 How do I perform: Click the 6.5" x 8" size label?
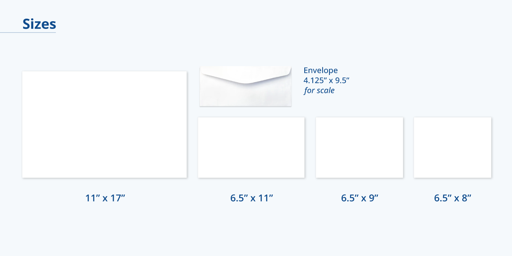tap(452, 198)
